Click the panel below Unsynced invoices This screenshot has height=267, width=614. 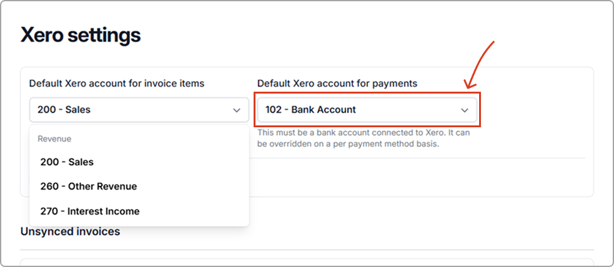pyautogui.click(x=306, y=263)
